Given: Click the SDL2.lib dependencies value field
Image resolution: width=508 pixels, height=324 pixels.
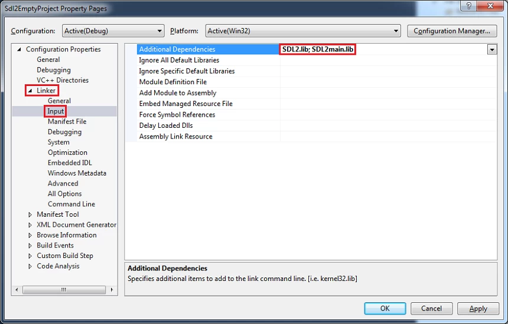Looking at the screenshot, I should (x=319, y=49).
